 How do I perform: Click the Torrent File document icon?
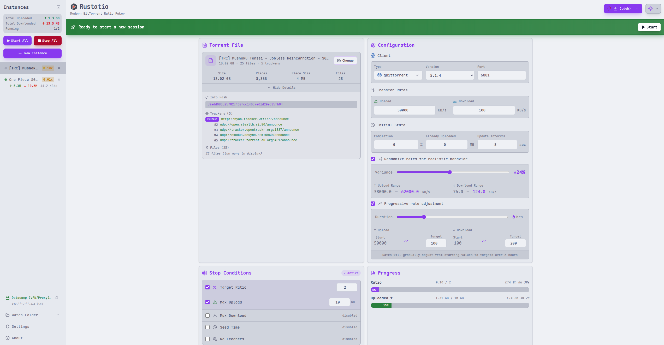pos(205,45)
